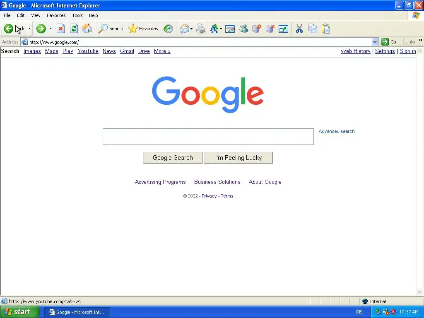
Task: Click the Copy icon in toolbar
Action: pyautogui.click(x=313, y=29)
